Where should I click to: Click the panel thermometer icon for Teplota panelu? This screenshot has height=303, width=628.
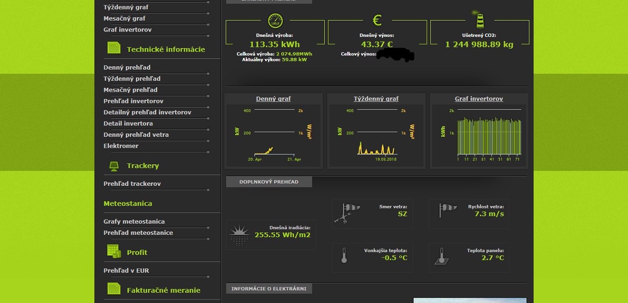pyautogui.click(x=441, y=256)
